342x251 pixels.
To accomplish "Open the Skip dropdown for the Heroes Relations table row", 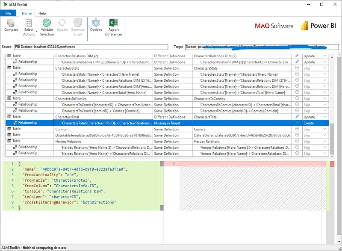I will tap(325, 141).
